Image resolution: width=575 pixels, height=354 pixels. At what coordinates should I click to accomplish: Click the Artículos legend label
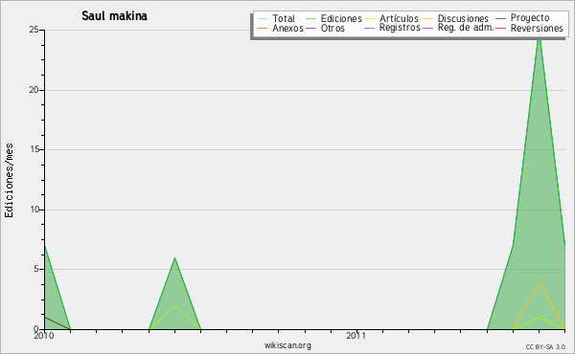[x=399, y=18]
